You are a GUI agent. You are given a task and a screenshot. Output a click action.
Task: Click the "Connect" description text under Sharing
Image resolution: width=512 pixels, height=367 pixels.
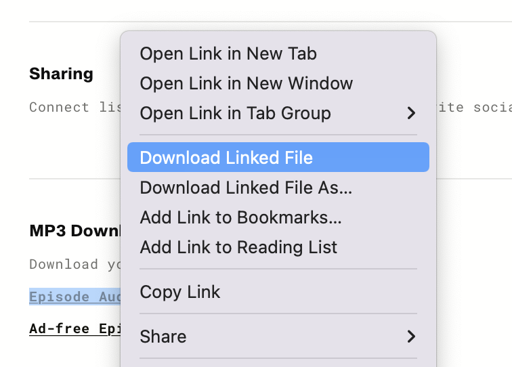point(59,107)
